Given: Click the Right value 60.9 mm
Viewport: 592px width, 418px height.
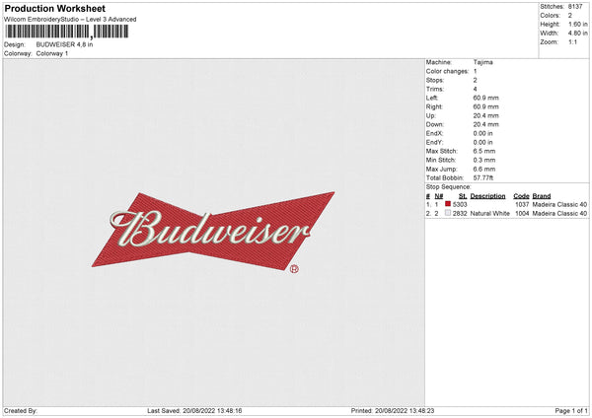Looking at the screenshot, I should tap(485, 107).
